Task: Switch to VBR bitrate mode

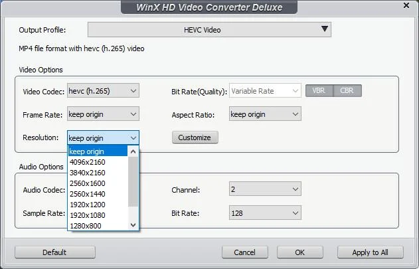Action: point(319,90)
